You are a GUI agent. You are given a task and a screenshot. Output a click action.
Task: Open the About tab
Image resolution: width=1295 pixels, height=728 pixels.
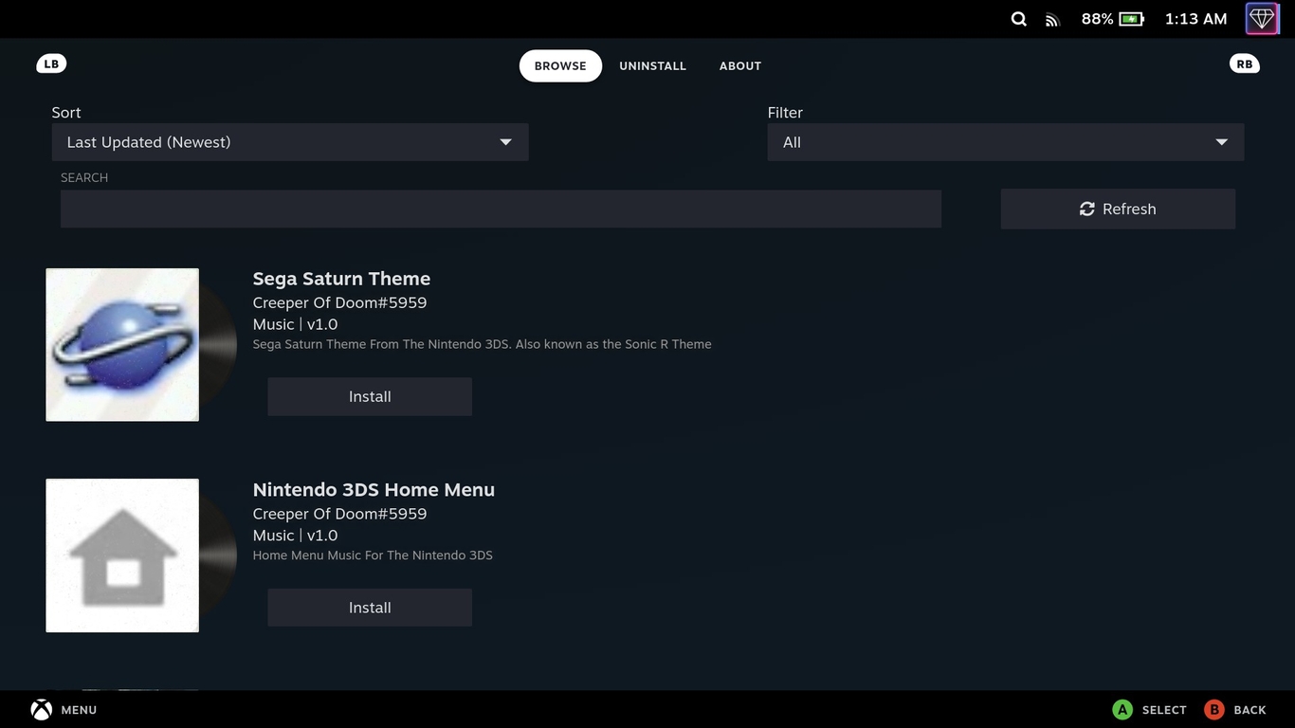[739, 65]
